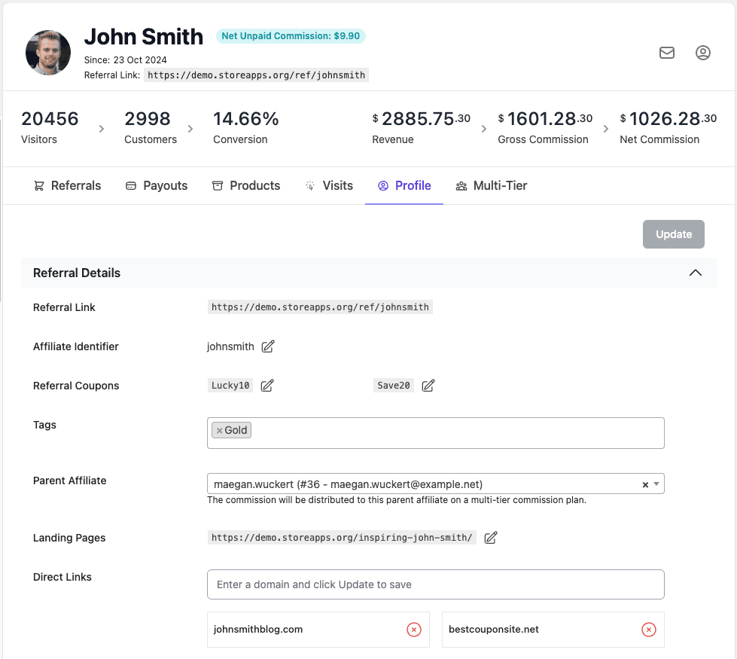The image size is (737, 659).
Task: Remove johnsmithblog.com from Direct Links
Action: (413, 629)
